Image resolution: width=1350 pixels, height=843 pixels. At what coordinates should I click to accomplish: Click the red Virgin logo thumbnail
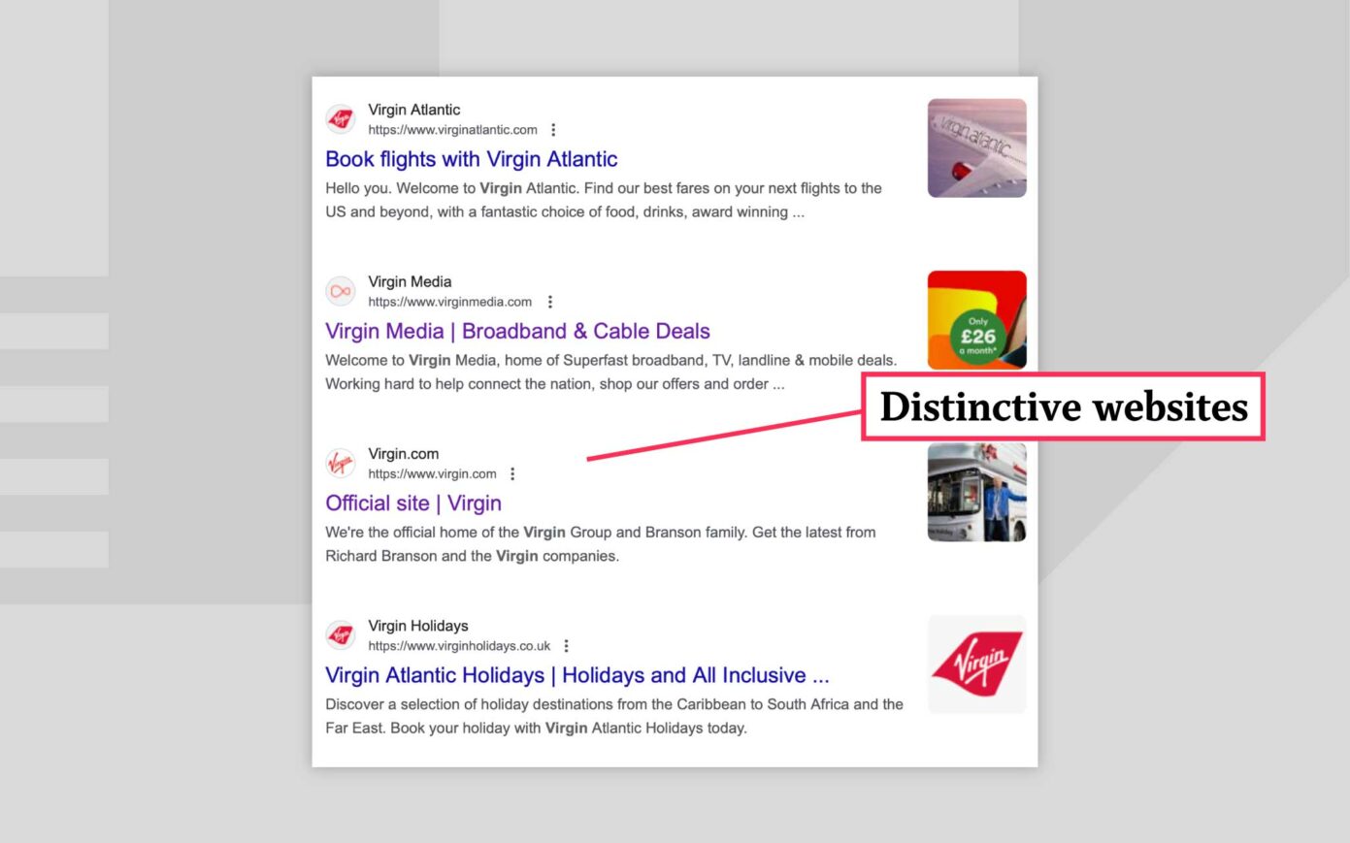click(x=976, y=664)
